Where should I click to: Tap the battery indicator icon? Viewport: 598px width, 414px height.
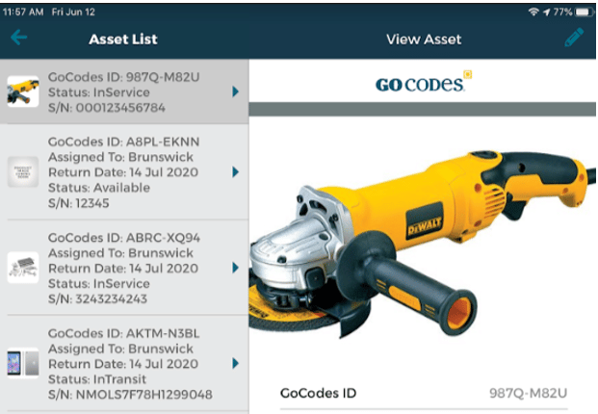pos(584,13)
